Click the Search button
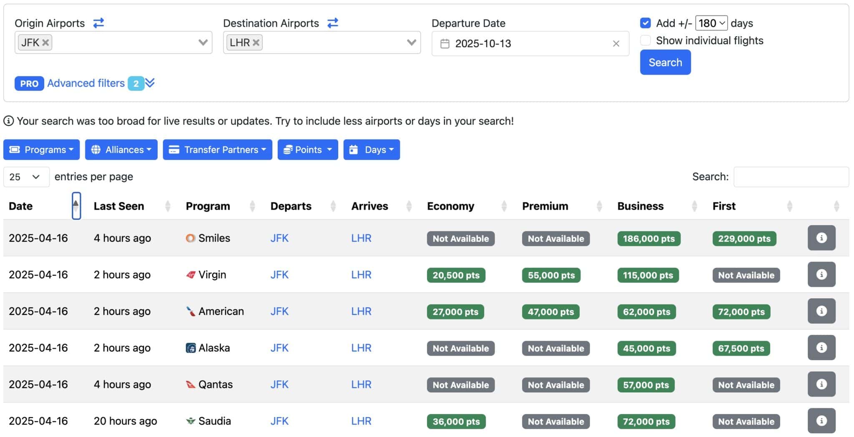Screen dimensions: 854x437 pyautogui.click(x=665, y=62)
